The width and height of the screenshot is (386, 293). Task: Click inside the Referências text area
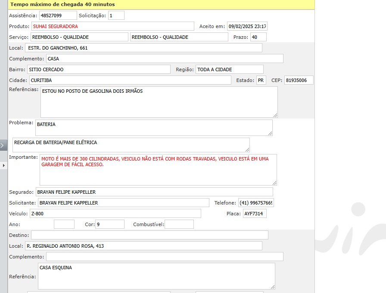[x=159, y=102]
